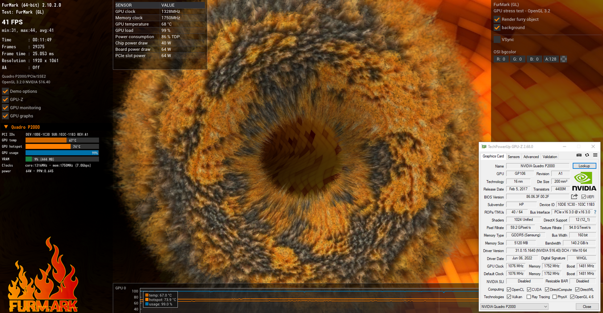Click the blue GPU usage bar
This screenshot has height=313, width=603.
(x=62, y=153)
